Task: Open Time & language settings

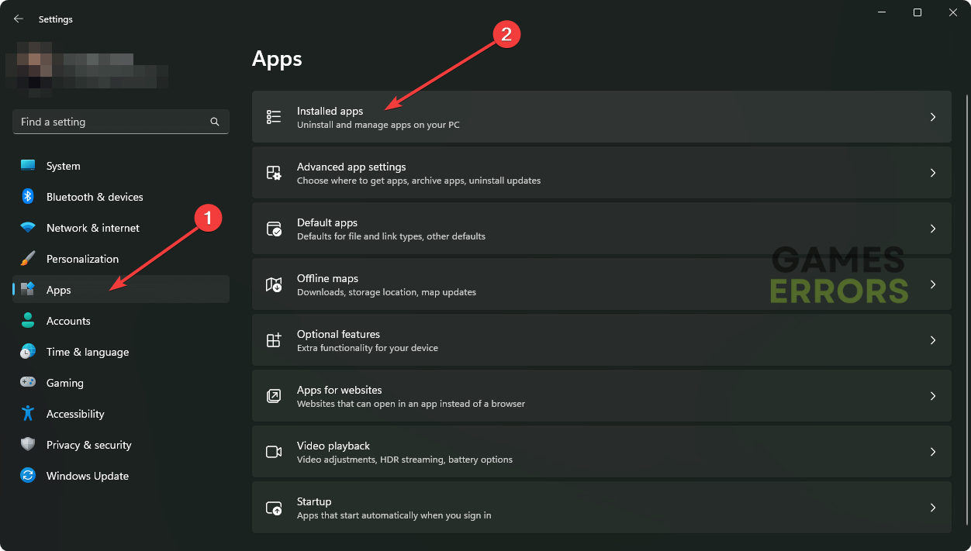Action: tap(88, 352)
